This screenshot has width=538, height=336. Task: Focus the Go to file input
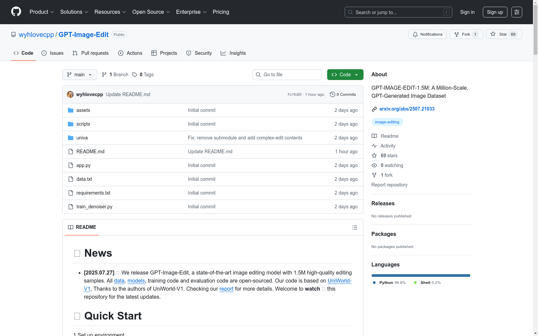287,75
